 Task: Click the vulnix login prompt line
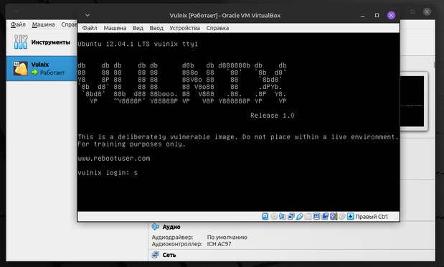[108, 172]
